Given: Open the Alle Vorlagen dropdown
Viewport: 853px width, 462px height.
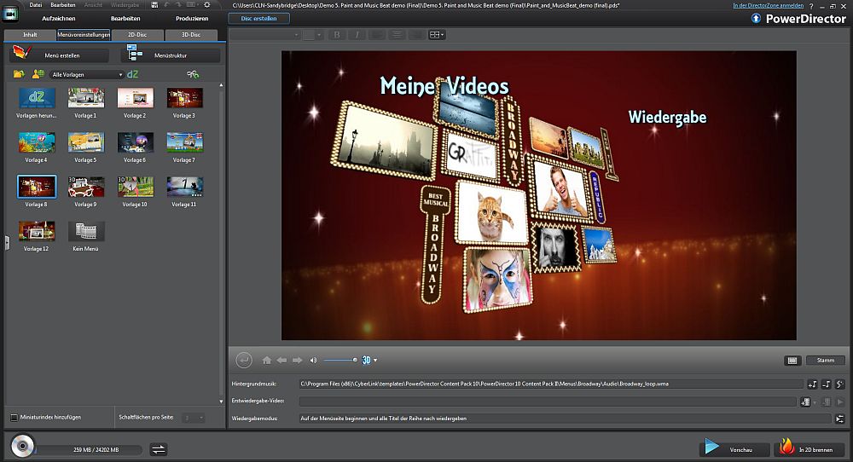Looking at the screenshot, I should coord(86,74).
